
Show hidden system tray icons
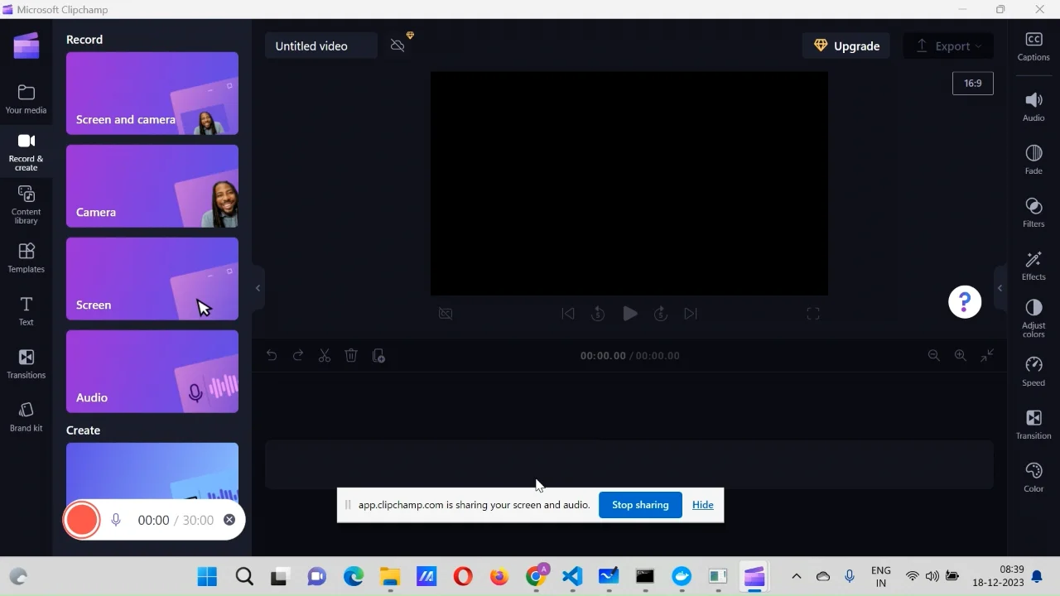pos(797,576)
